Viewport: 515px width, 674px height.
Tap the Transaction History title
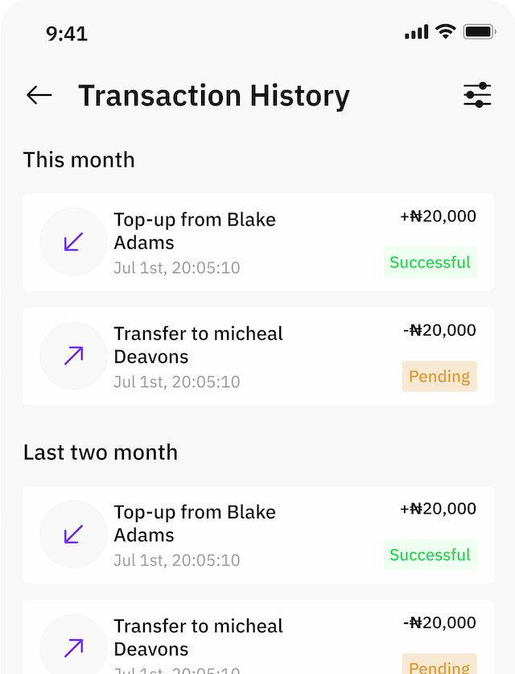point(214,96)
